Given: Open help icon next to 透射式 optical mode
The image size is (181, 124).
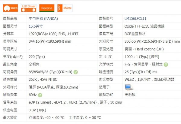Looking at the screenshot, I should coord(166,65).
